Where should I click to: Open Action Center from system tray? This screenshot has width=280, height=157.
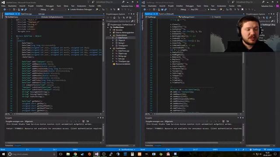pyautogui.click(x=275, y=154)
